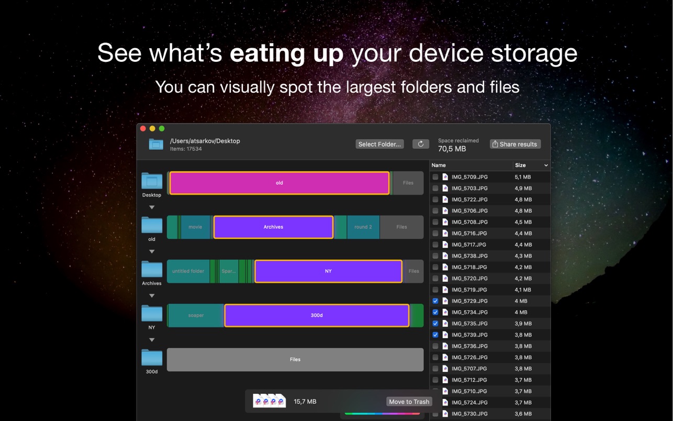Viewport: 673px width, 421px height.
Task: Check the IMG_5709.JPG checkbox
Action: (x=435, y=177)
